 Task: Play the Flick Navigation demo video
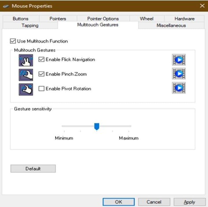pyautogui.click(x=179, y=60)
